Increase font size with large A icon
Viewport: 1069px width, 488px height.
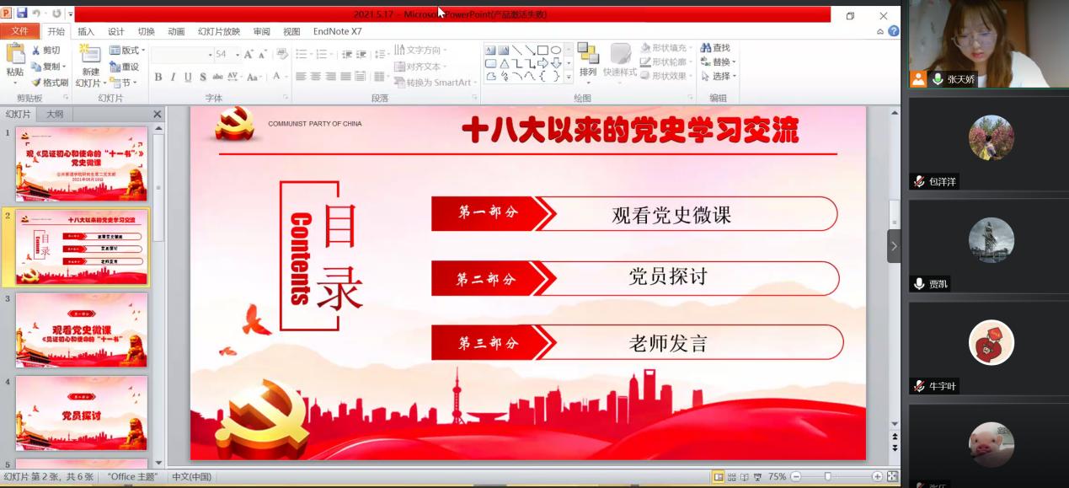249,54
